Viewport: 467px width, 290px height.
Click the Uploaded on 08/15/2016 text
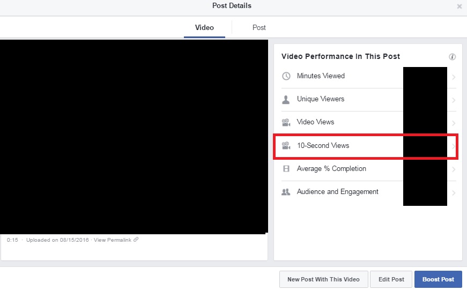(x=57, y=240)
